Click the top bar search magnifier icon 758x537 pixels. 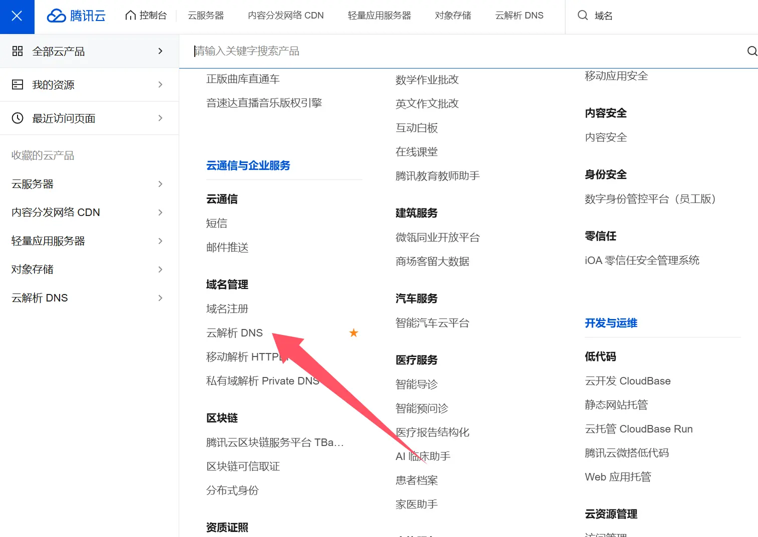(x=582, y=15)
